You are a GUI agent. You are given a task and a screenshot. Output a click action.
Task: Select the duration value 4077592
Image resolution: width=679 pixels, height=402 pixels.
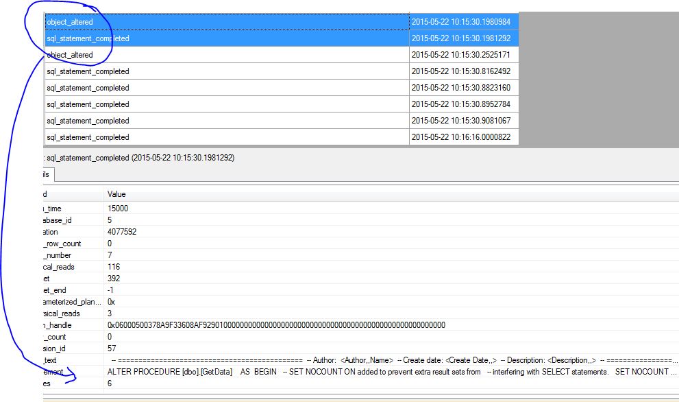(x=121, y=232)
